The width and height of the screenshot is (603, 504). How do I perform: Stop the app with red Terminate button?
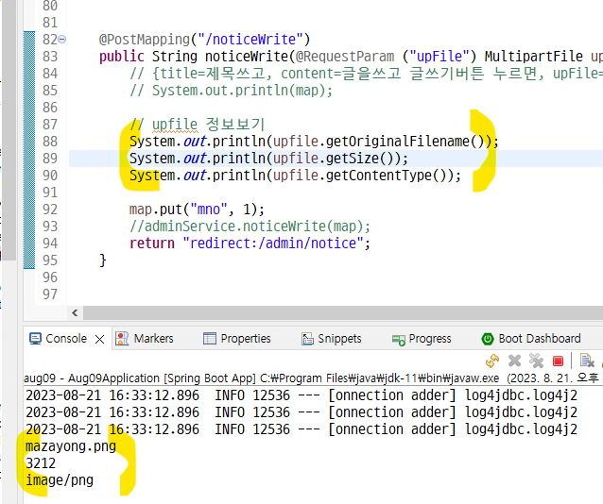click(558, 361)
